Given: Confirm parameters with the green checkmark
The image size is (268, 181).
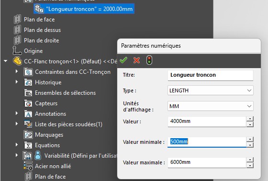Looking at the screenshot, I should 123,60.
